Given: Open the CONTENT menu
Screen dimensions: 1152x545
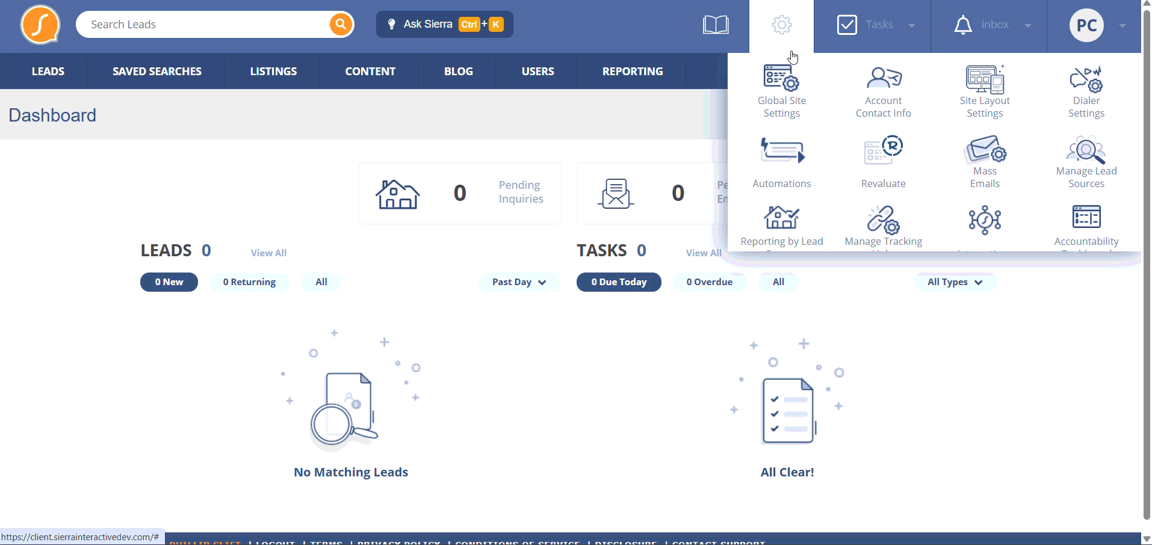Looking at the screenshot, I should click(x=370, y=71).
